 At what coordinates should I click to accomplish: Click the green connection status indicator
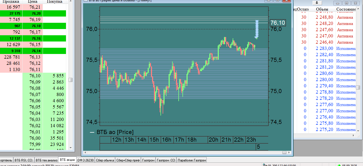[339, 165]
